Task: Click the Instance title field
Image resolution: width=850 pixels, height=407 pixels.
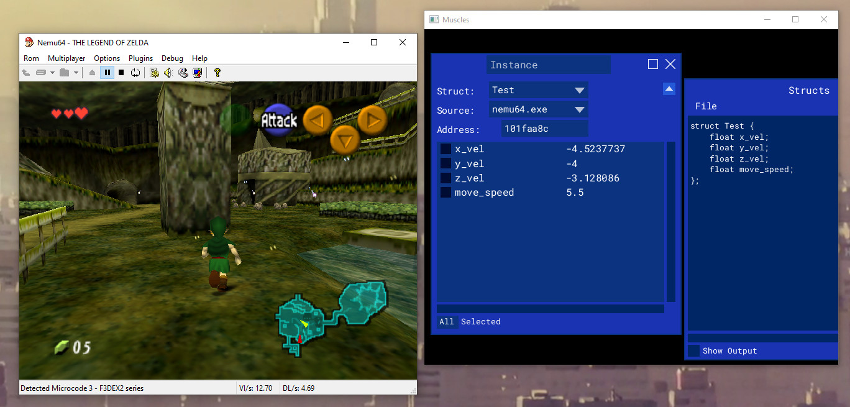Action: 549,65
